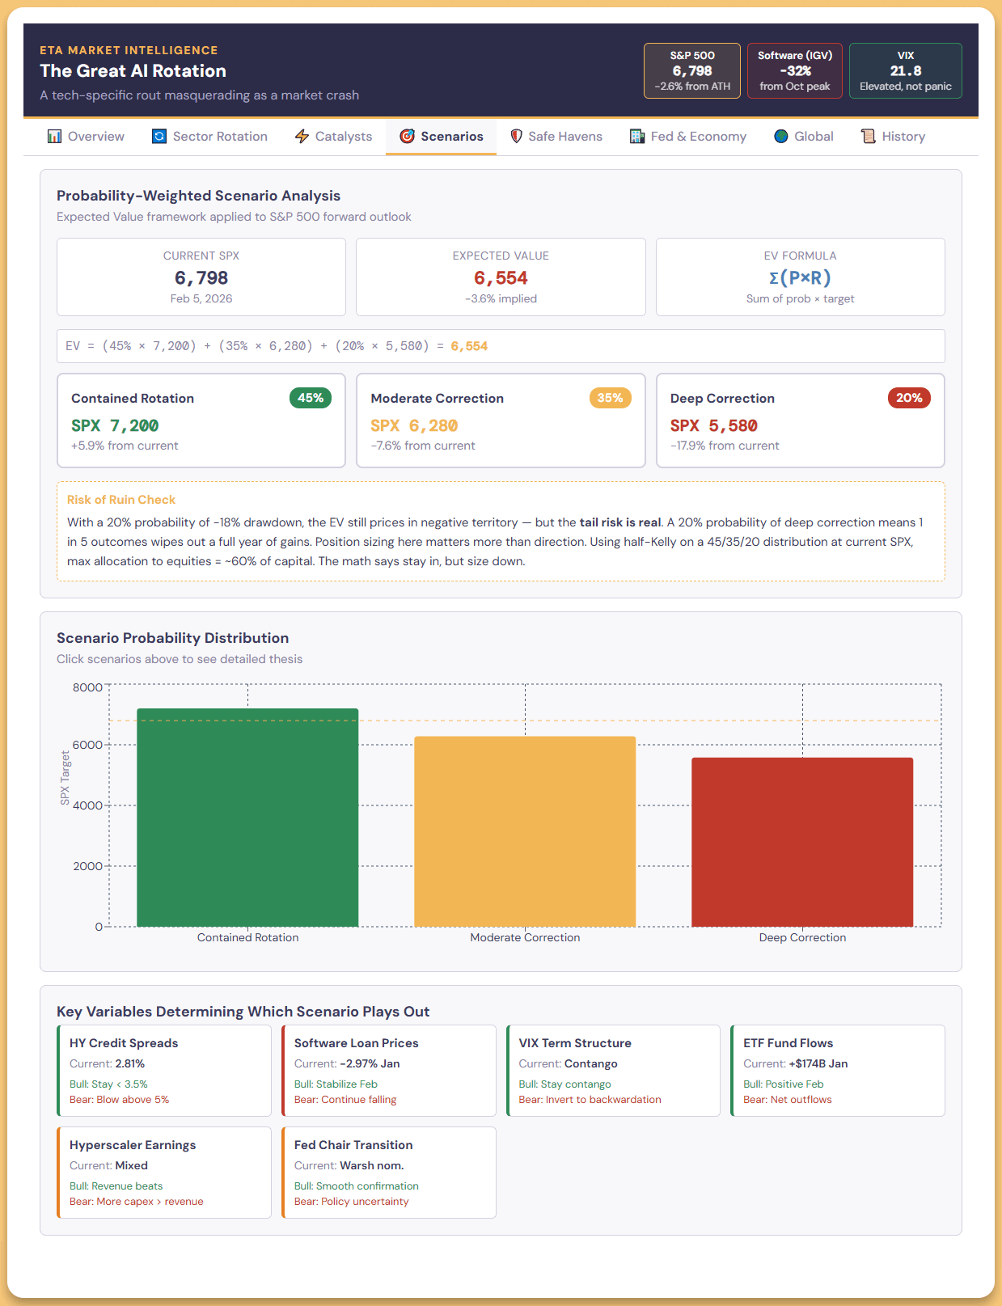This screenshot has width=1002, height=1306.
Task: Click the 'Scenario Probability Distribution' heading
Action: pos(173,638)
